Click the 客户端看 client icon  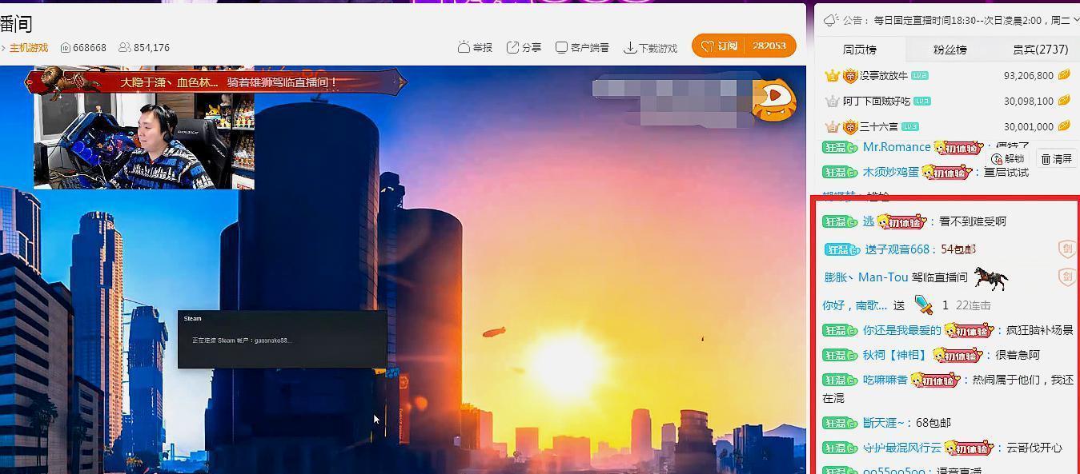pyautogui.click(x=562, y=47)
